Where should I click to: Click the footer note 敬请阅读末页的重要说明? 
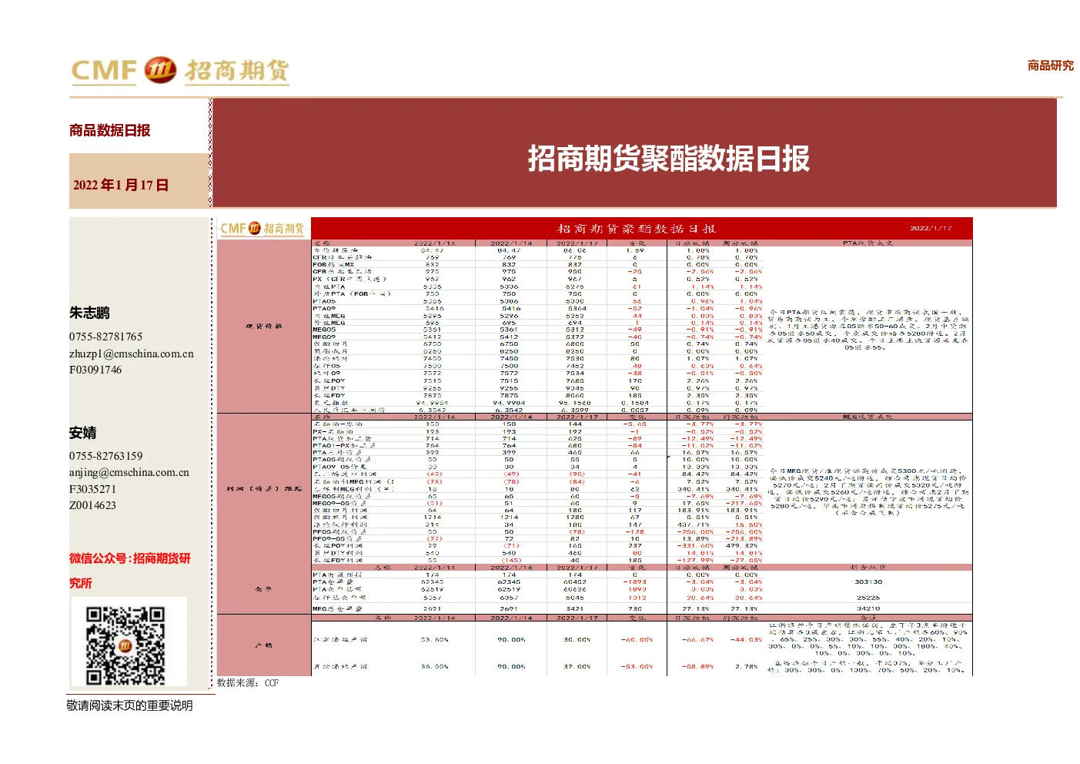(129, 705)
